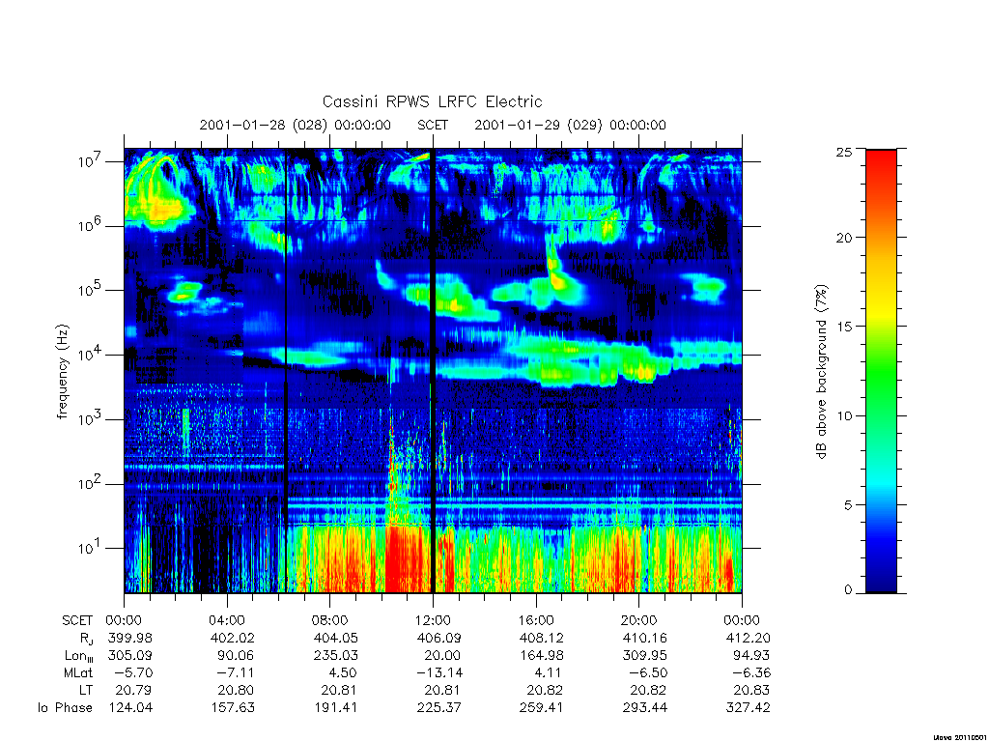Click the Io Phase value '293.44'
This screenshot has width=989, height=742.
coord(644,708)
